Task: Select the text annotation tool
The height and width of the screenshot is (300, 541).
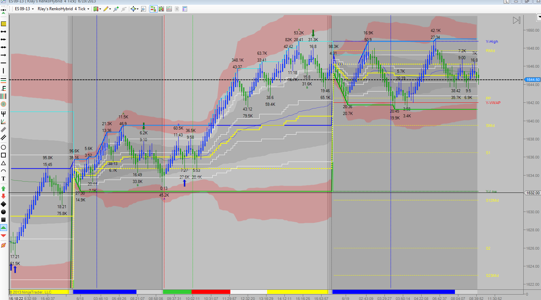Action: pos(3,179)
